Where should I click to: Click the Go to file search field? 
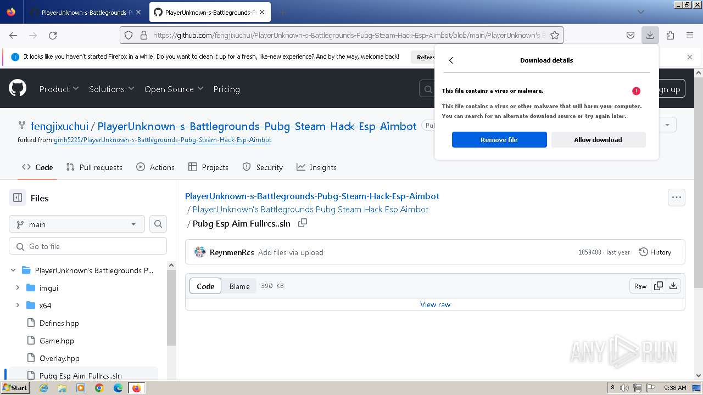[88, 246]
